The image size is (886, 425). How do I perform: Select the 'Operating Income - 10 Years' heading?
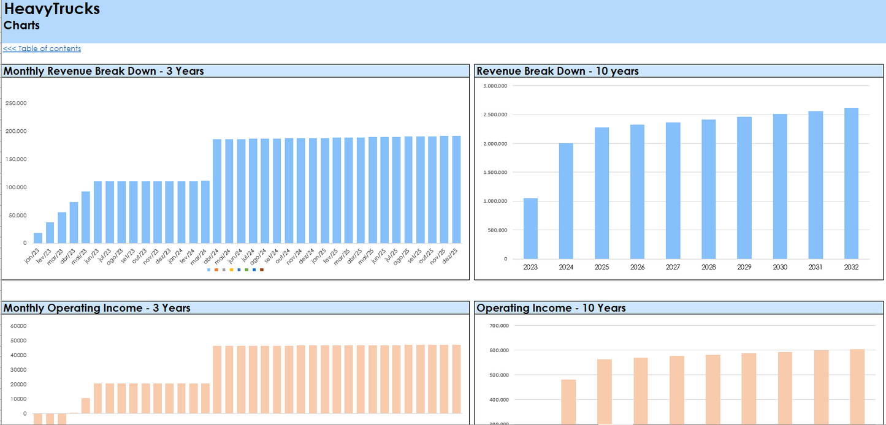[551, 308]
